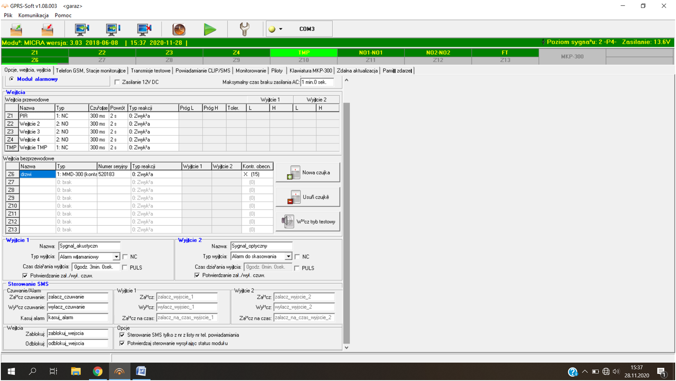Open Microsoft Word from the taskbar
Viewport: 676px width, 381px height.
point(141,371)
